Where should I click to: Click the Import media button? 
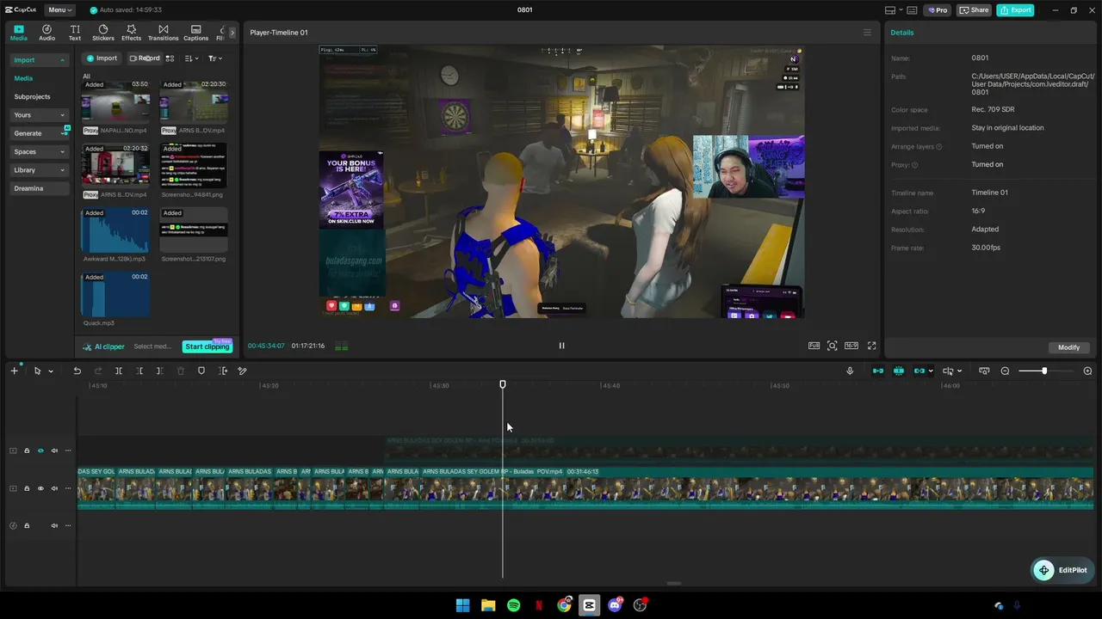(x=102, y=58)
